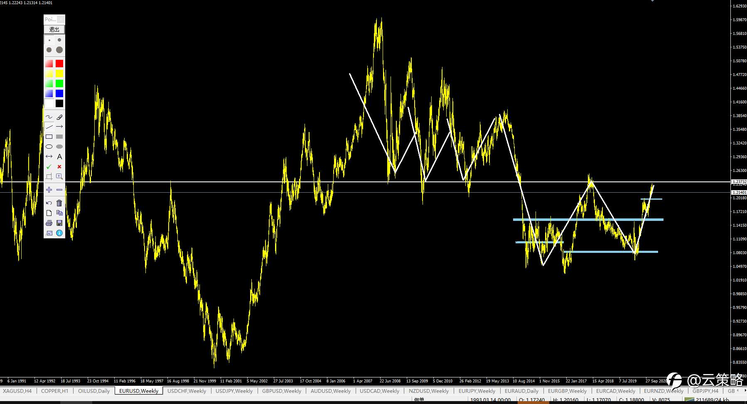This screenshot has height=404, width=747.
Task: Select the red cross mark stamp
Action: [x=59, y=166]
